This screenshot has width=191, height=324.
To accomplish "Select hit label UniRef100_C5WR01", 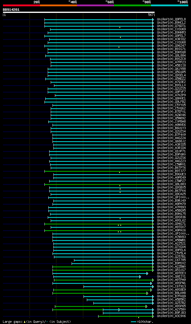I will point(171,165).
